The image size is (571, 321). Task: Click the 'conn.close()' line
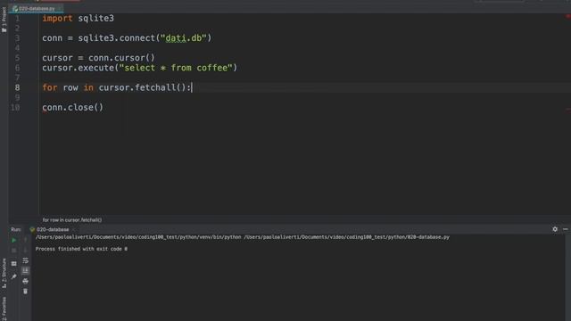pos(72,107)
